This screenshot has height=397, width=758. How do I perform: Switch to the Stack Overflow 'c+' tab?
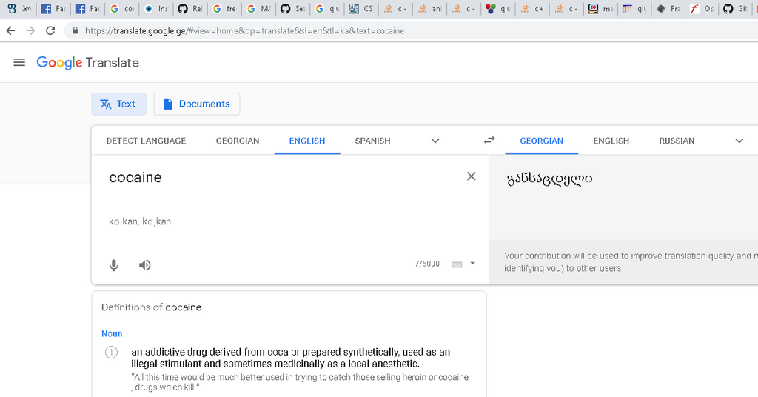tap(532, 9)
